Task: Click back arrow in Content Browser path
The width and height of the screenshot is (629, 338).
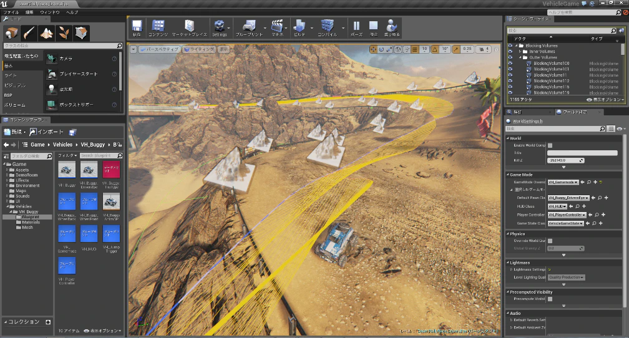Action: click(x=6, y=145)
